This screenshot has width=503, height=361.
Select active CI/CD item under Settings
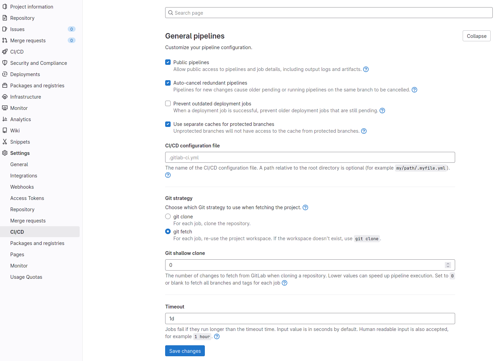40,232
